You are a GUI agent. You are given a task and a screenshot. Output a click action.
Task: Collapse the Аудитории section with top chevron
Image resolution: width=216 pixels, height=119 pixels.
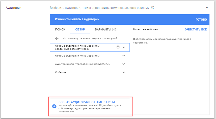click(x=207, y=8)
